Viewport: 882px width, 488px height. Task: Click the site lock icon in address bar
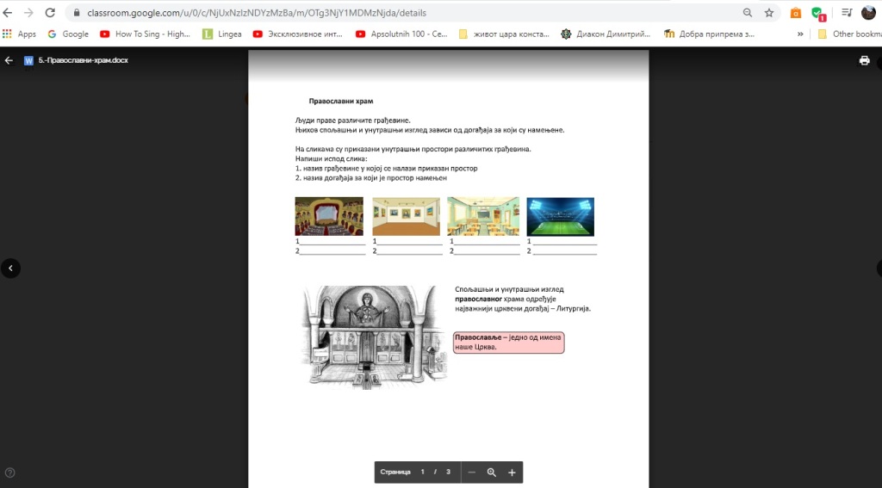coord(77,12)
